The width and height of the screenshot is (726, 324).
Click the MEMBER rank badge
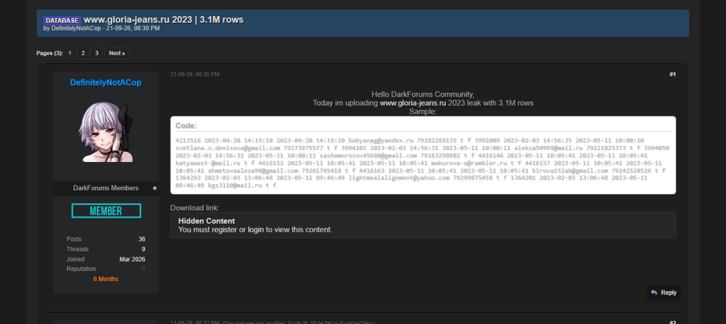coord(106,210)
